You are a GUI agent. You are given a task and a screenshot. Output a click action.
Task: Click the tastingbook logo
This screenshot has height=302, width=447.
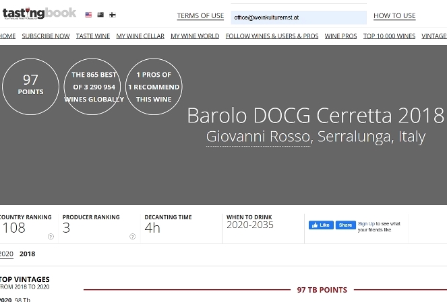pos(38,13)
